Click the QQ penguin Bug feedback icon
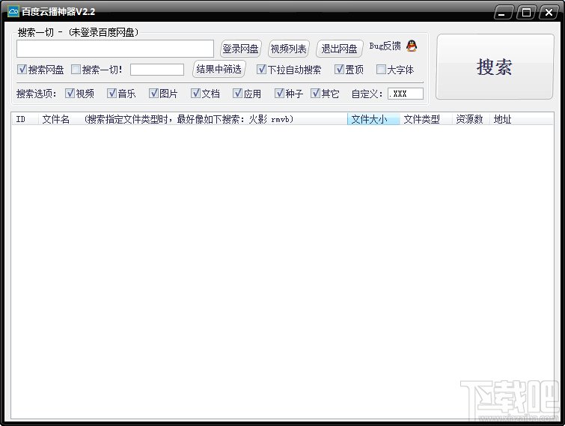Viewport: 565px width, 426px height. (412, 46)
